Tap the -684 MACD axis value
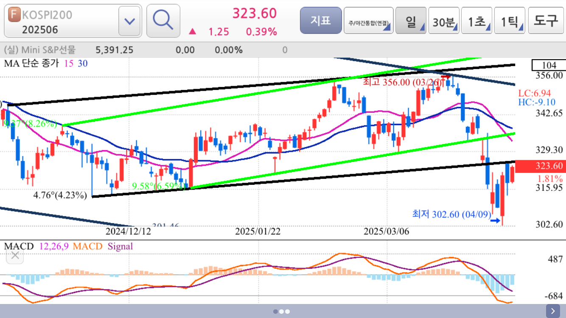Screen dimensions: 566x318 coord(553,296)
